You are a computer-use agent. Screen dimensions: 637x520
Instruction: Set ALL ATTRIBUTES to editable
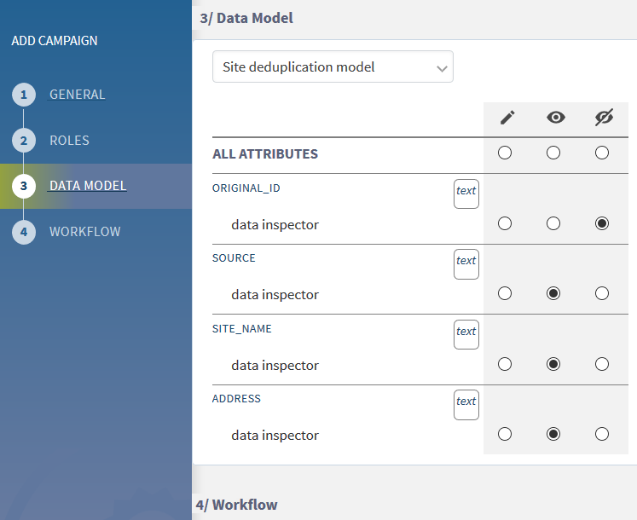[x=505, y=153]
